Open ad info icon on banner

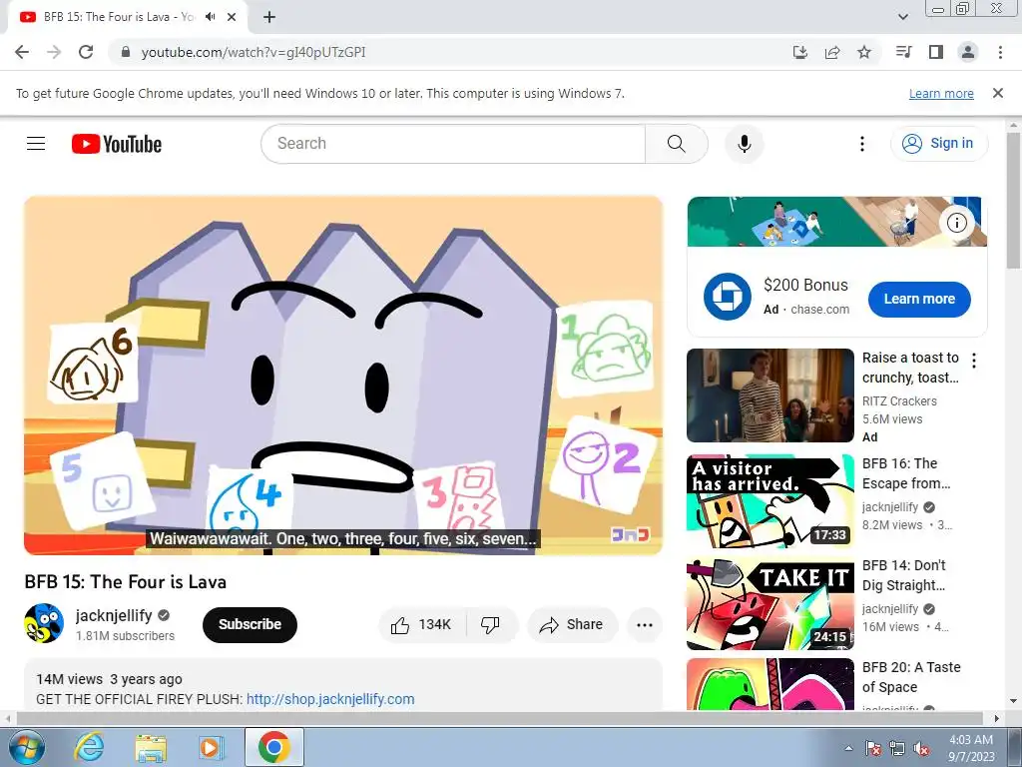tap(956, 223)
